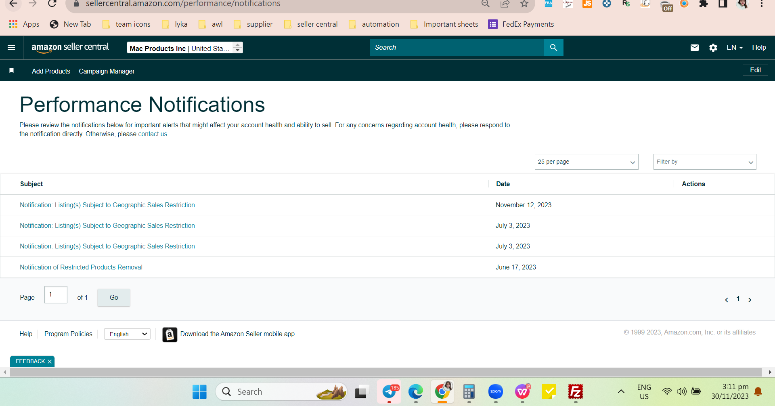This screenshot has height=406, width=775.
Task: Open Windows Start menu
Action: [199, 391]
